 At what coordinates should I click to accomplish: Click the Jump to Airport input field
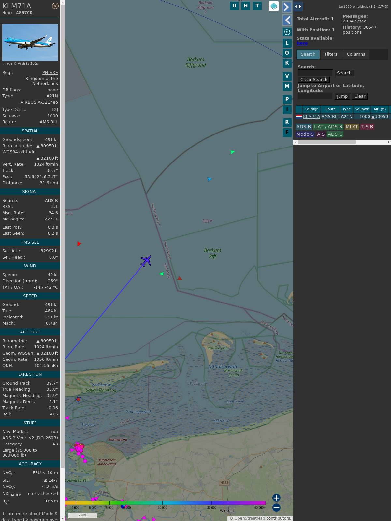tap(315, 96)
